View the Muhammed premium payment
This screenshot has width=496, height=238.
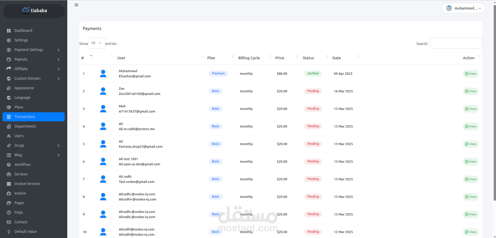470,74
